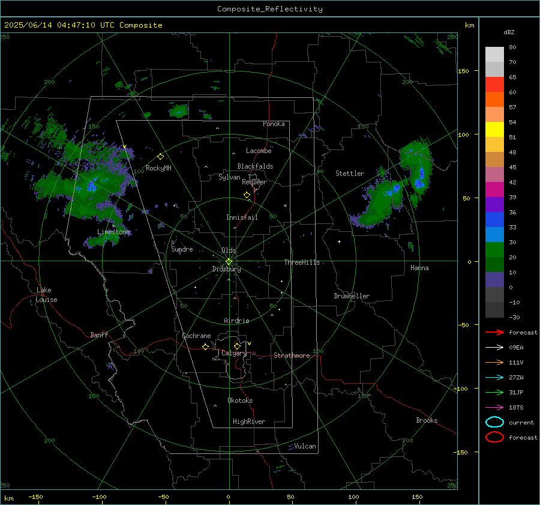Click the Banff city label
The height and width of the screenshot is (505, 540).
99,334
